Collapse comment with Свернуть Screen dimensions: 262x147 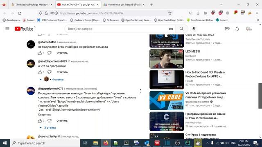point(44,115)
